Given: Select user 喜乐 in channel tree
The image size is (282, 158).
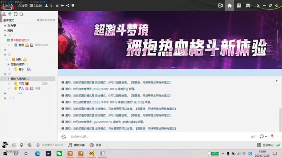Looking at the screenshot, I should (21, 69).
